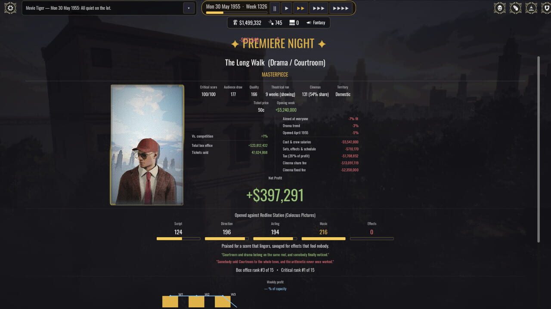Open the playing cards icon
Screen dimensions: 551x309
(515, 8)
